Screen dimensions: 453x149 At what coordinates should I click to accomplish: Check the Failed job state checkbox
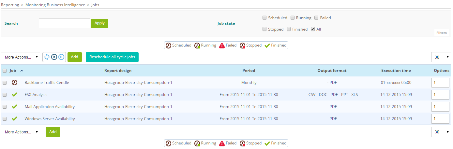316,18
